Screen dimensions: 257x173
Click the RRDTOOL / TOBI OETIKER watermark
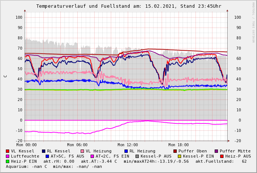(253, 22)
